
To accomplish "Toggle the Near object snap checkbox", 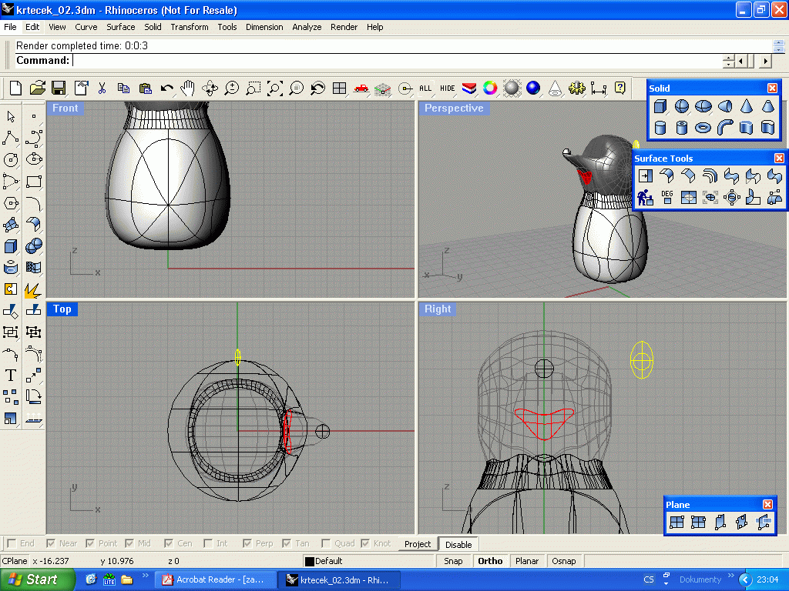I will (x=50, y=543).
